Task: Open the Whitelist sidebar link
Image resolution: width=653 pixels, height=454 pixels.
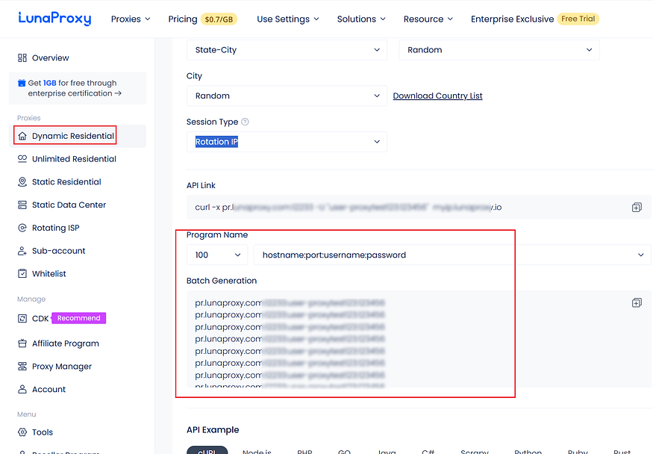Action: 49,273
